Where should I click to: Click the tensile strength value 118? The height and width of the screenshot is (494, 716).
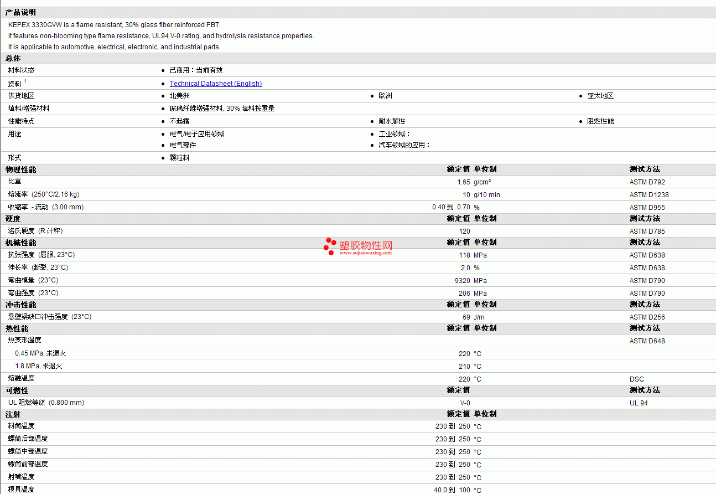click(465, 255)
